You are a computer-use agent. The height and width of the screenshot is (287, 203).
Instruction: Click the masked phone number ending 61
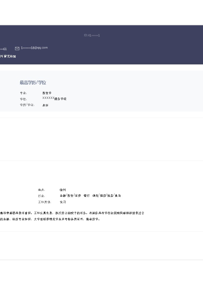[3, 49]
